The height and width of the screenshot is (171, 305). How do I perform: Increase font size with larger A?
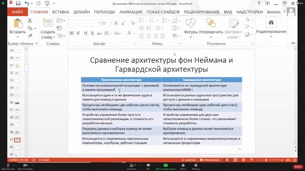[116, 23]
